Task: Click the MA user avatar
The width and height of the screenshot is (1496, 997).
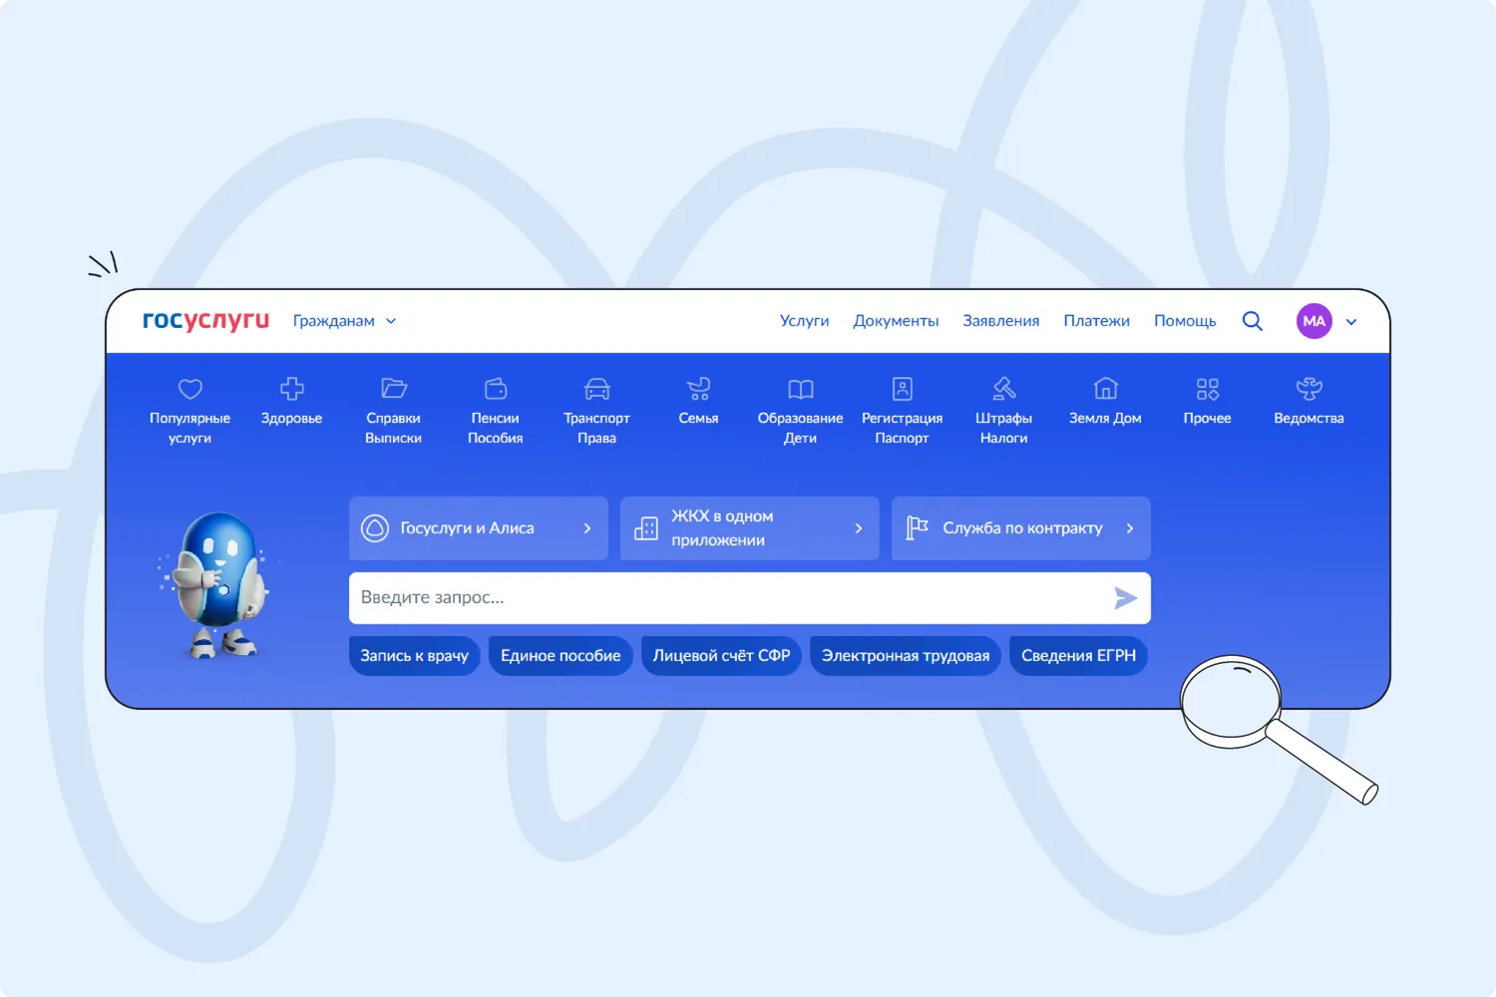Action: coord(1314,321)
